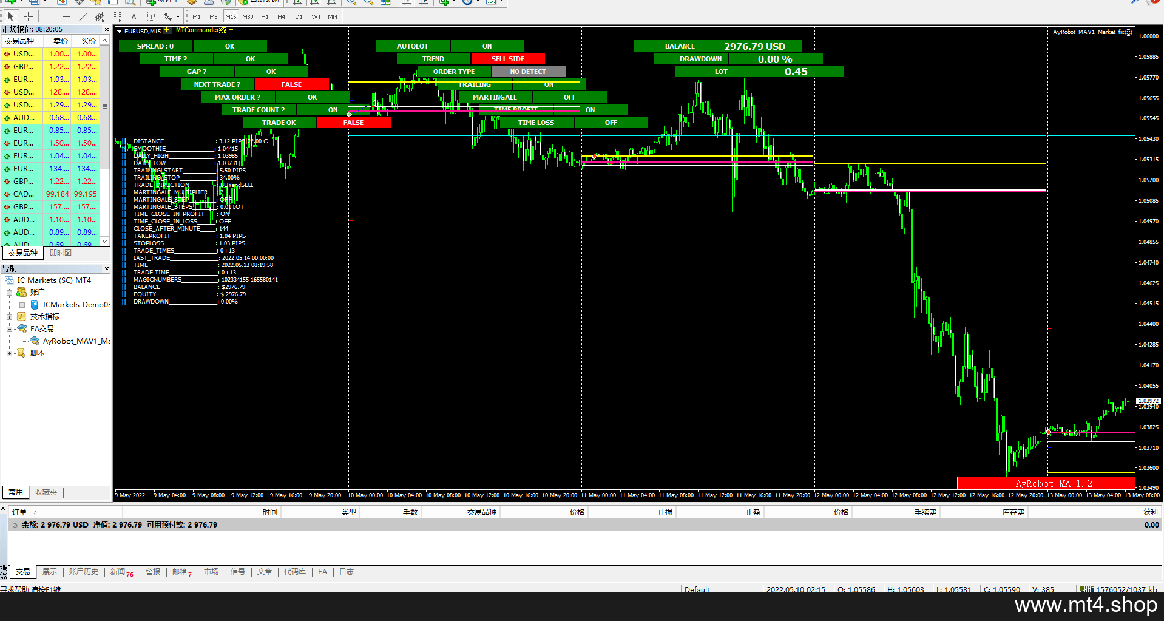Click the red SELL SIDE trend button

[x=508, y=59]
